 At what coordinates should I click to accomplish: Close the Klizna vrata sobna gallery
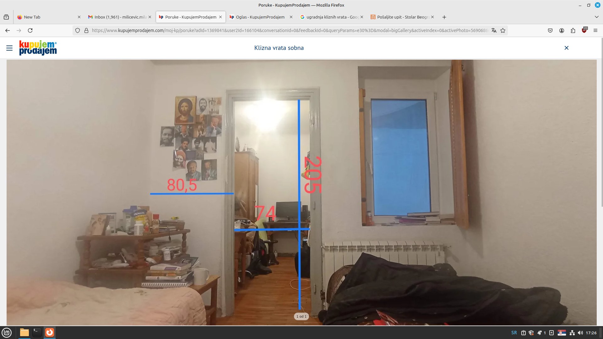(566, 48)
